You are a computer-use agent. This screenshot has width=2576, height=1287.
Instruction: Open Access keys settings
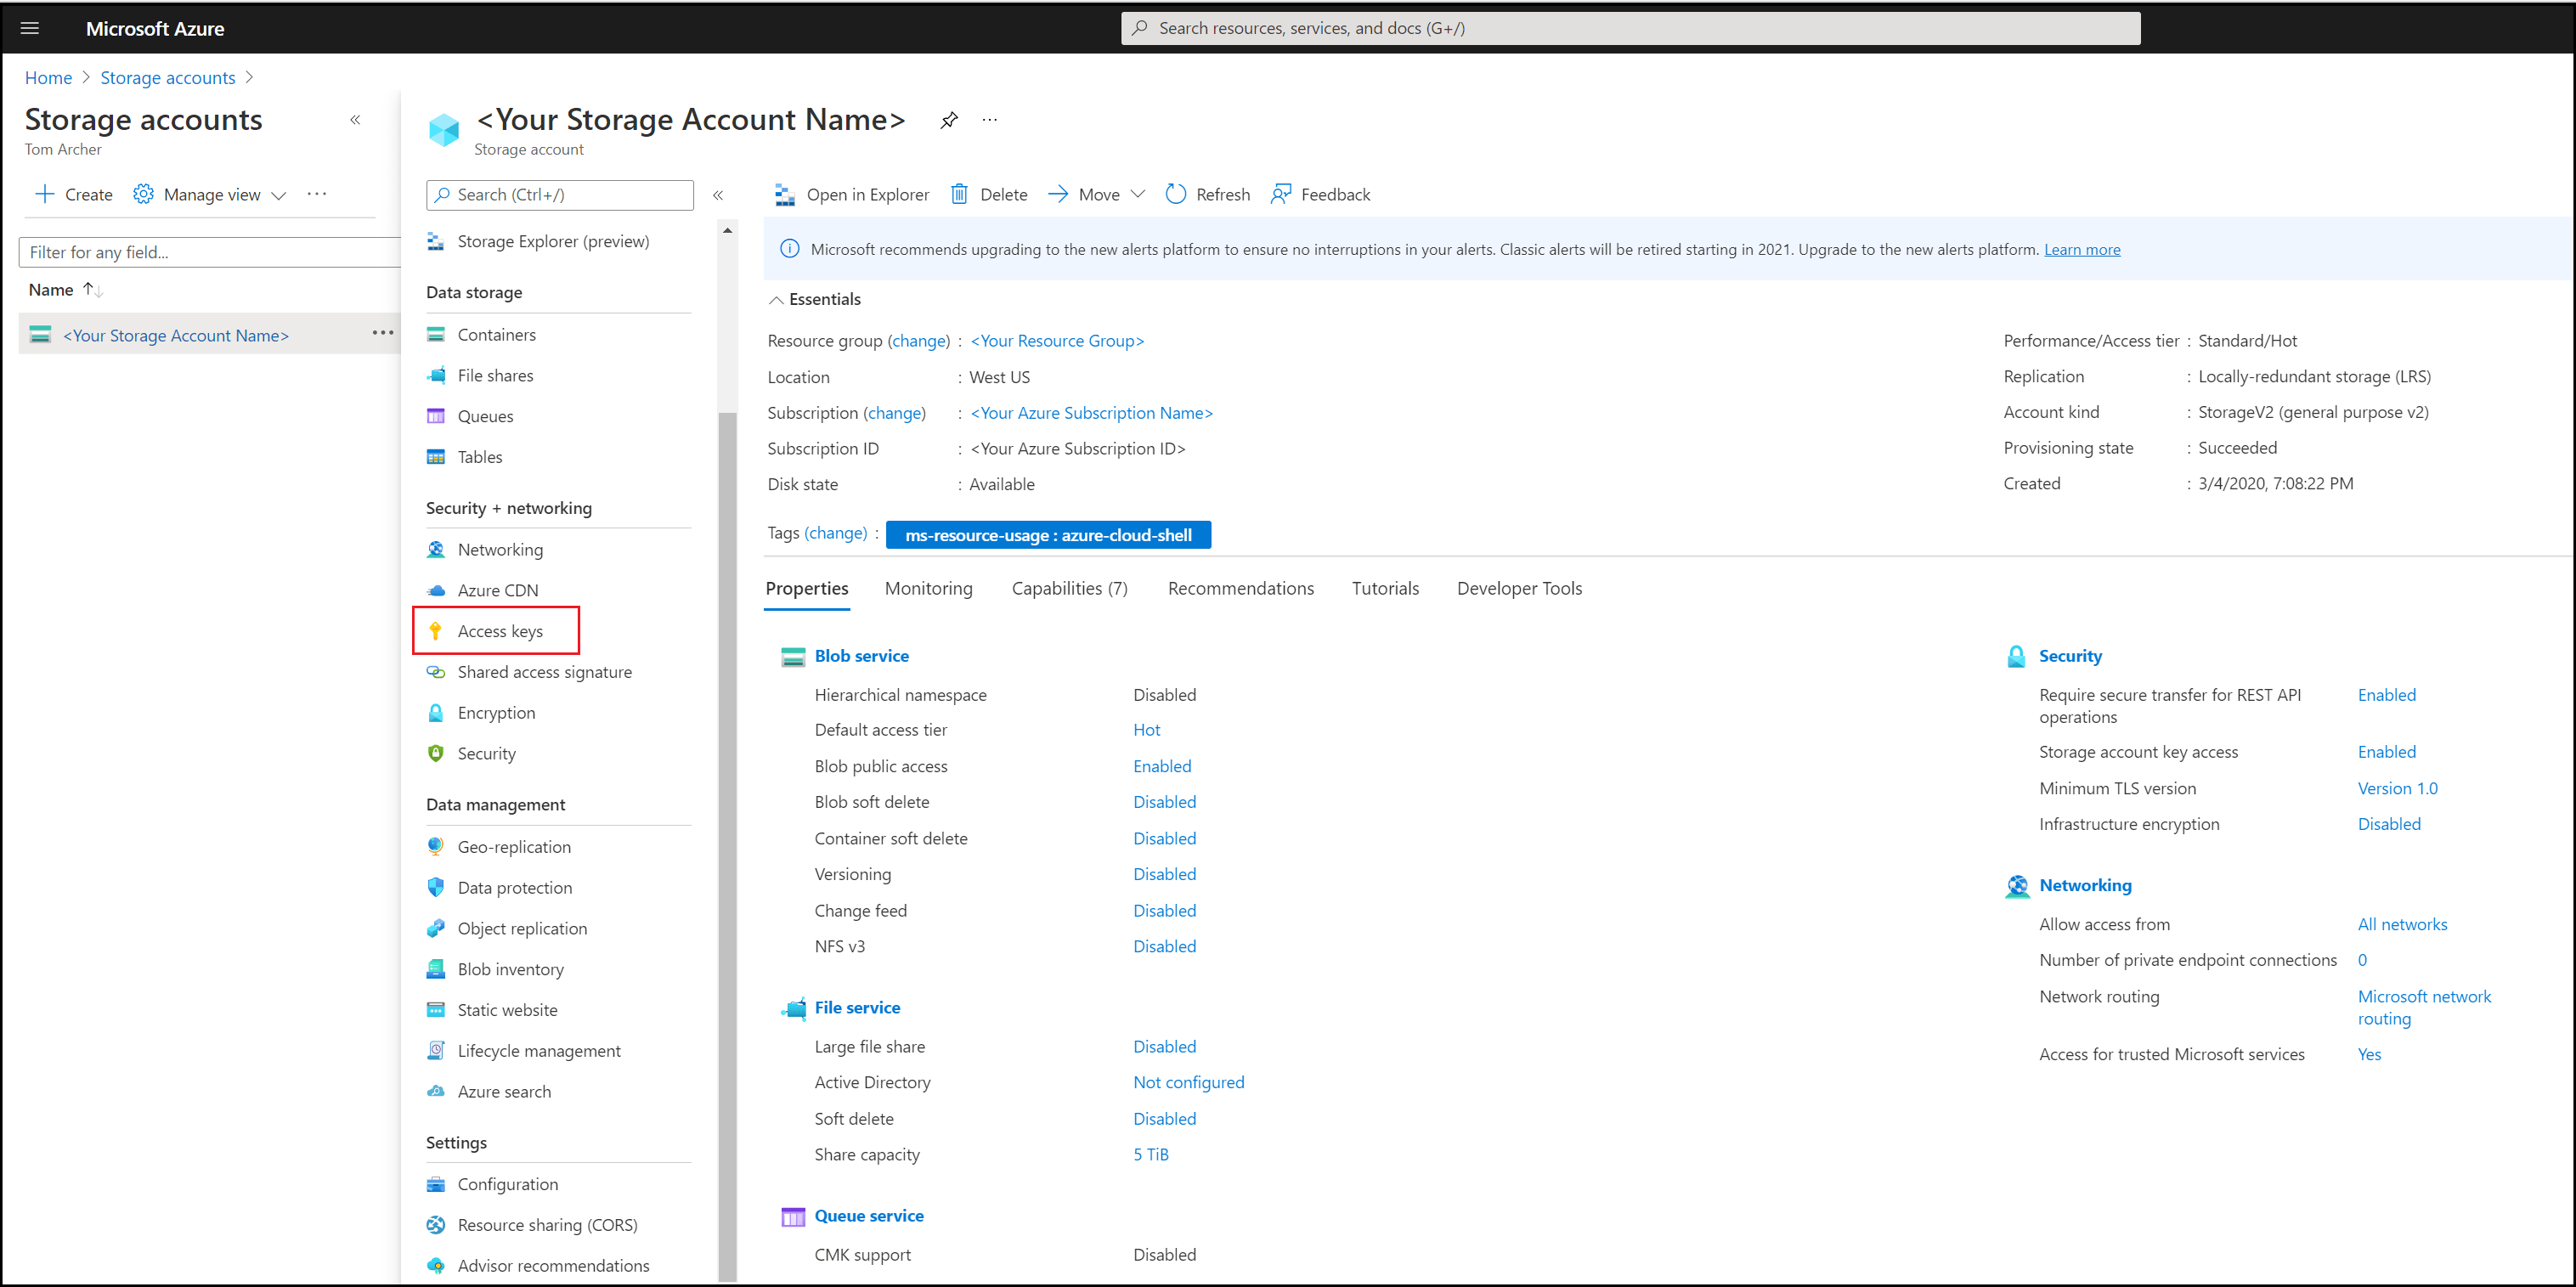pyautogui.click(x=499, y=630)
